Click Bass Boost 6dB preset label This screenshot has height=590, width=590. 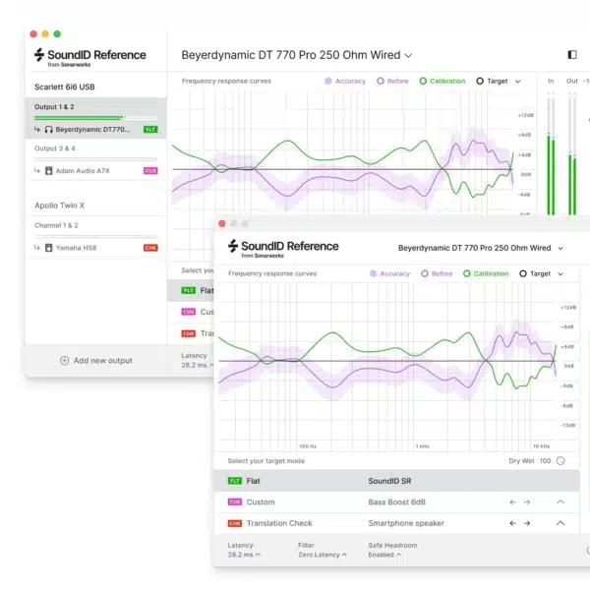point(397,501)
